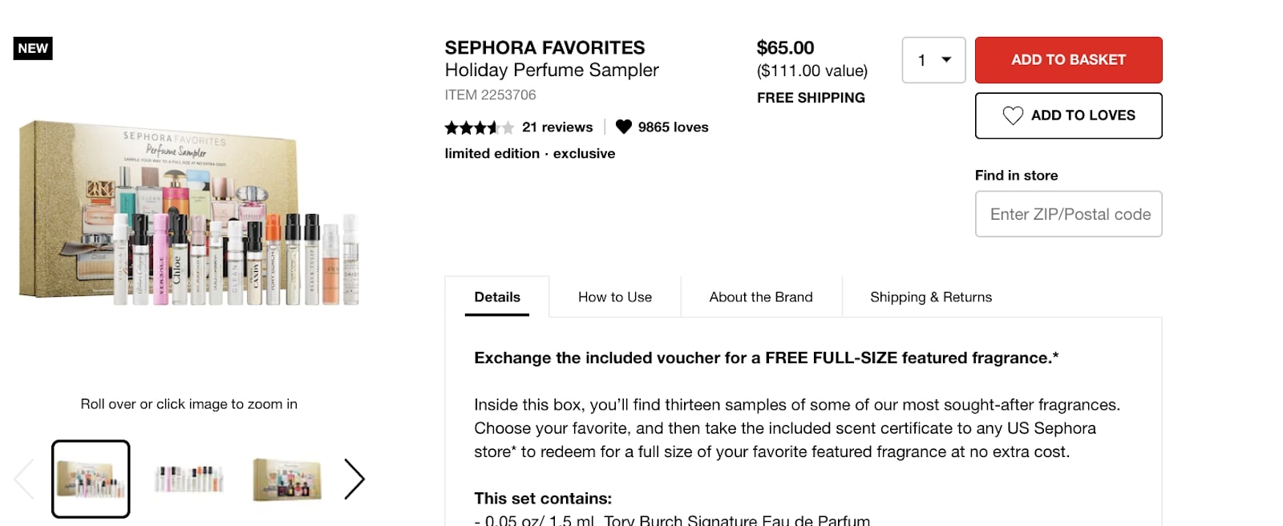Image resolution: width=1283 pixels, height=526 pixels.
Task: Click the heart outline in Add to Loves
Action: tap(1013, 115)
